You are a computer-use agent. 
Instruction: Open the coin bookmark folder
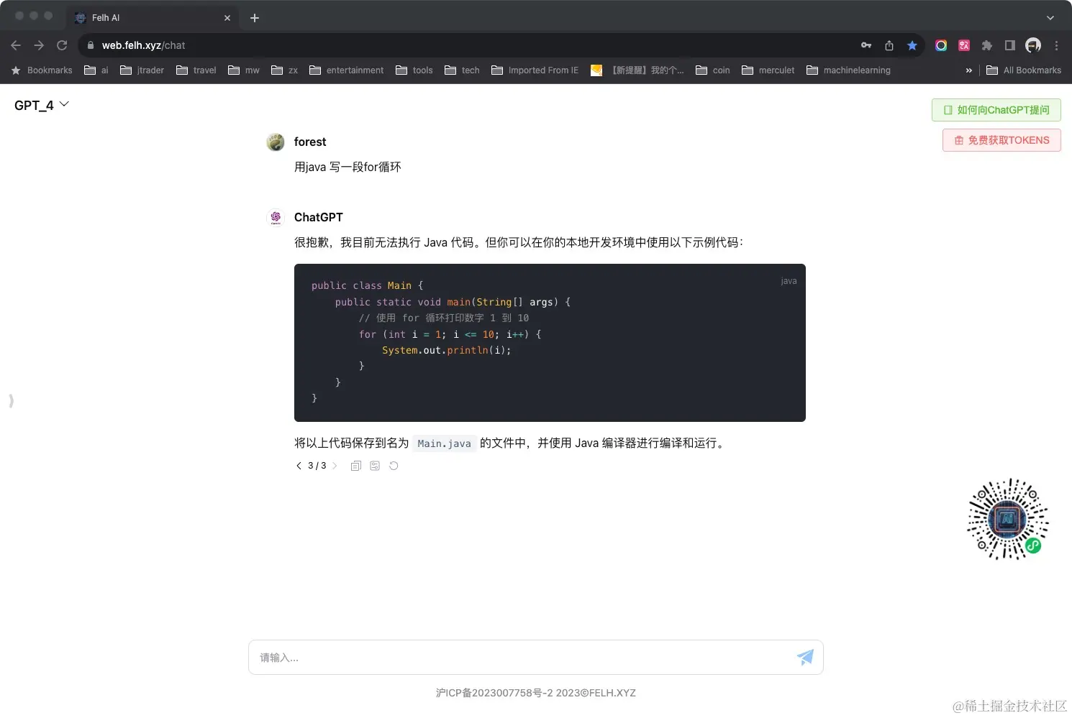pyautogui.click(x=713, y=70)
